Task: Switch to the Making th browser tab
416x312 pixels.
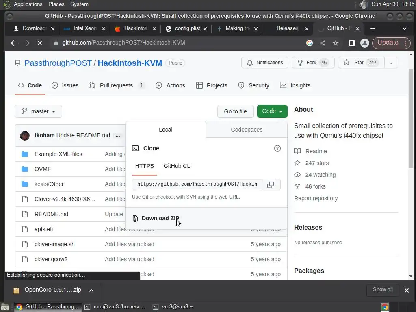Action: tap(237, 29)
